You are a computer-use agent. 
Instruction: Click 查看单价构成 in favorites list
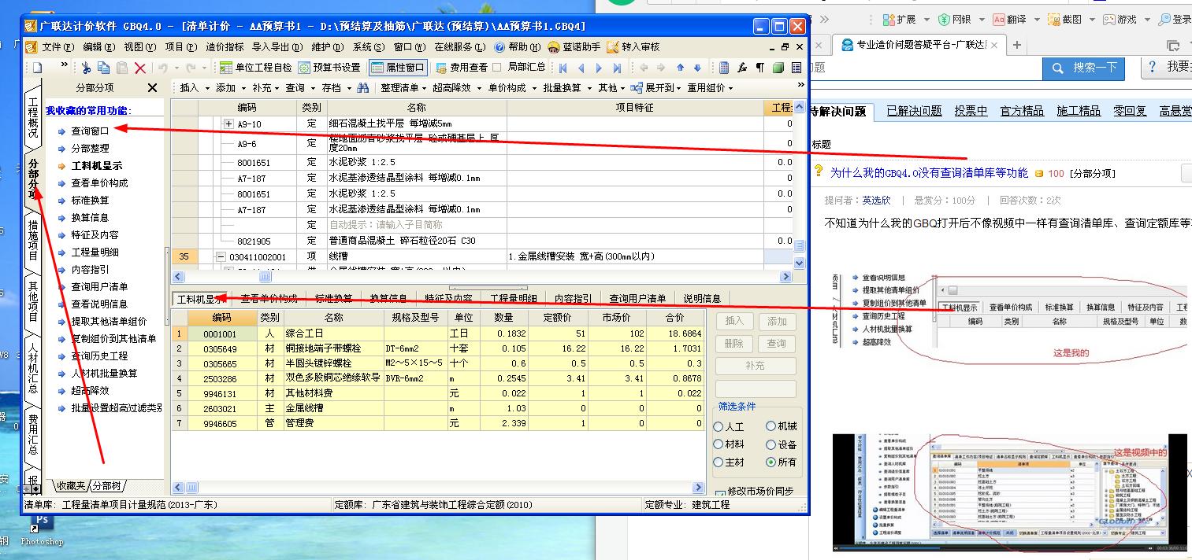[99, 182]
